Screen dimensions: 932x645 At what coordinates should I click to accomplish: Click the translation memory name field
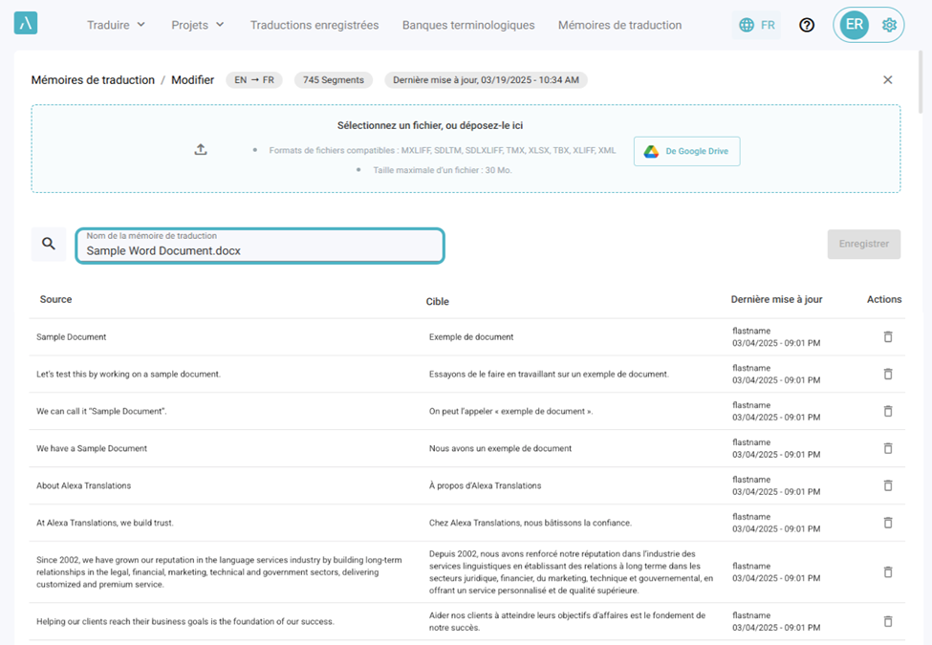coord(260,246)
